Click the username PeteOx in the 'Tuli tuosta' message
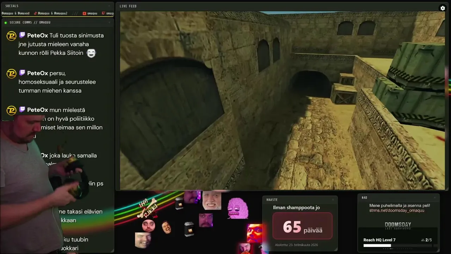The image size is (451, 254). [x=37, y=35]
